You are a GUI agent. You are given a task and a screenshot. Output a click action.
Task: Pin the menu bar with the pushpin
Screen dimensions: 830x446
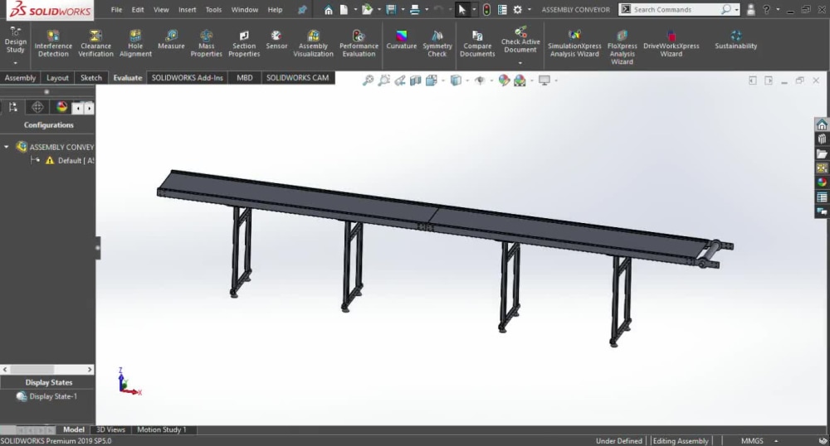tap(302, 9)
